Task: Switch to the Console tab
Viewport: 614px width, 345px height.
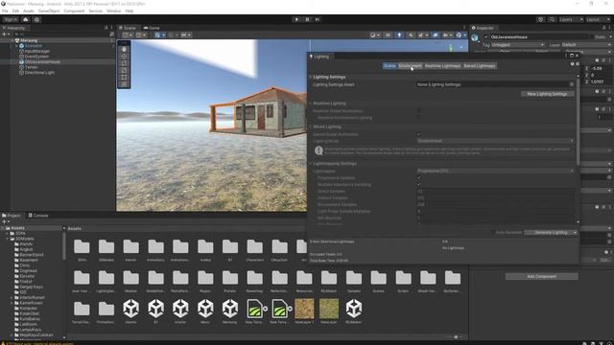Action: 38,216
